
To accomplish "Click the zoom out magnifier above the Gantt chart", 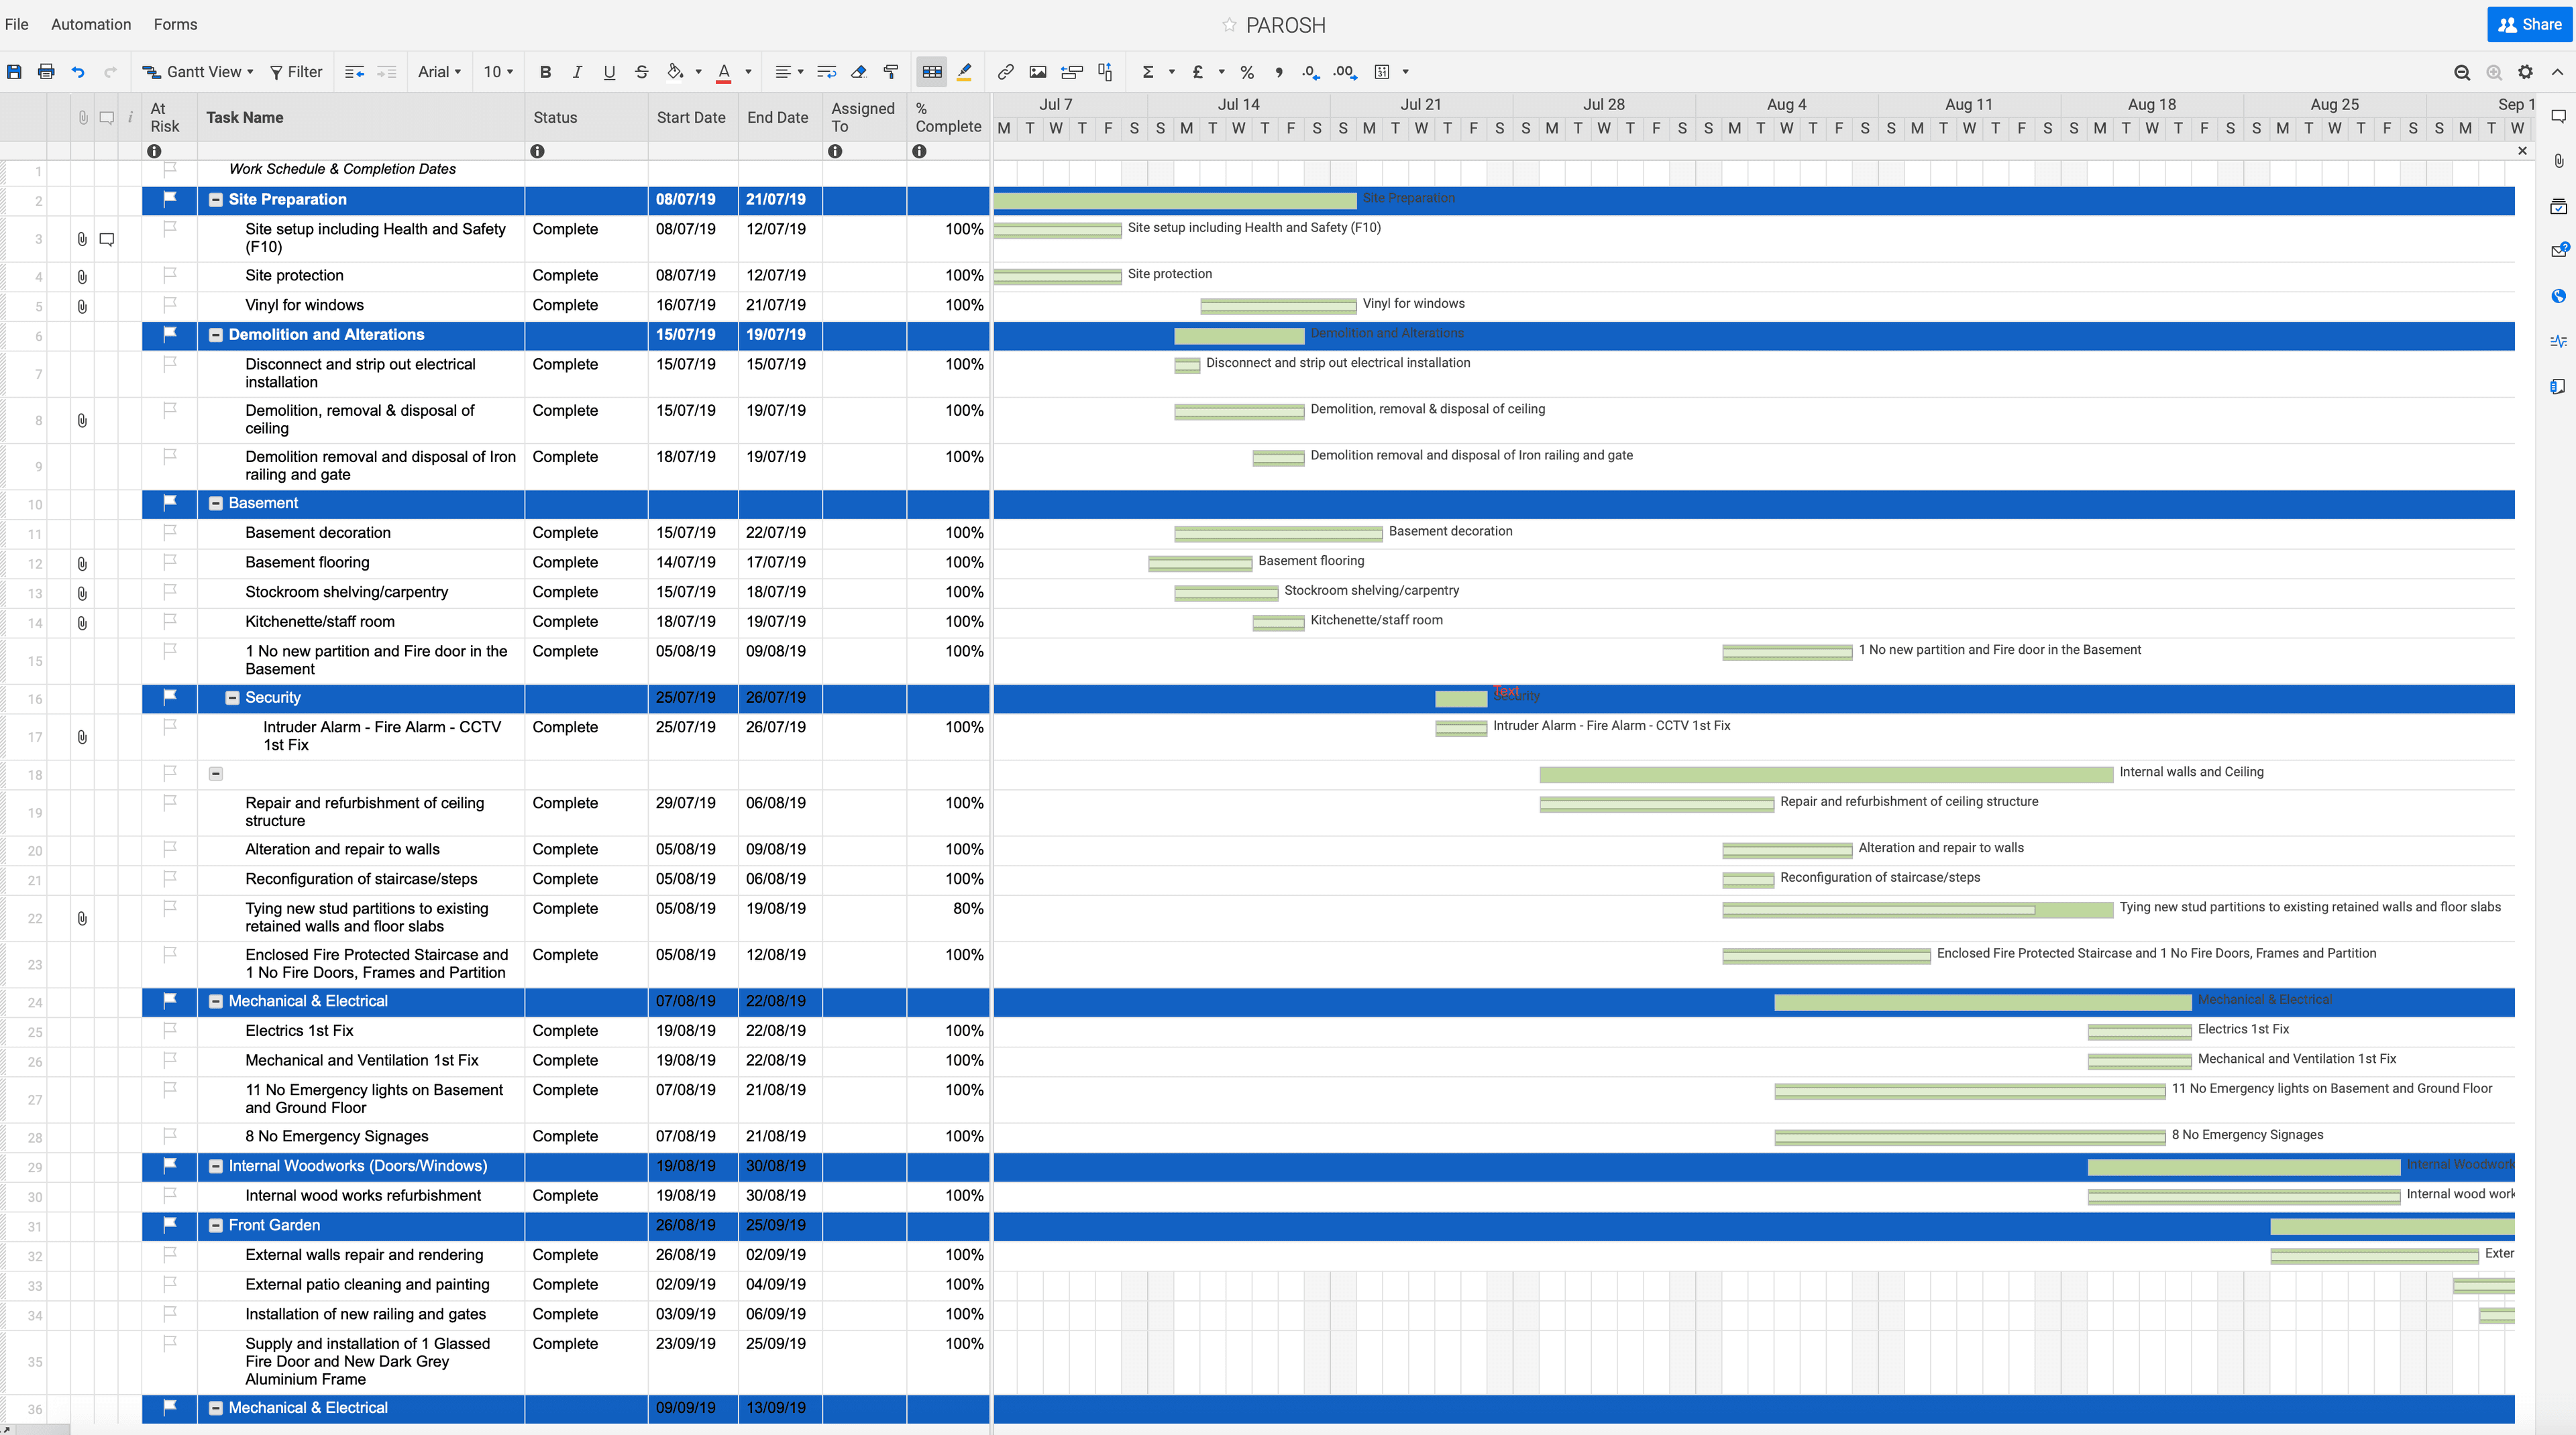I will (2462, 72).
